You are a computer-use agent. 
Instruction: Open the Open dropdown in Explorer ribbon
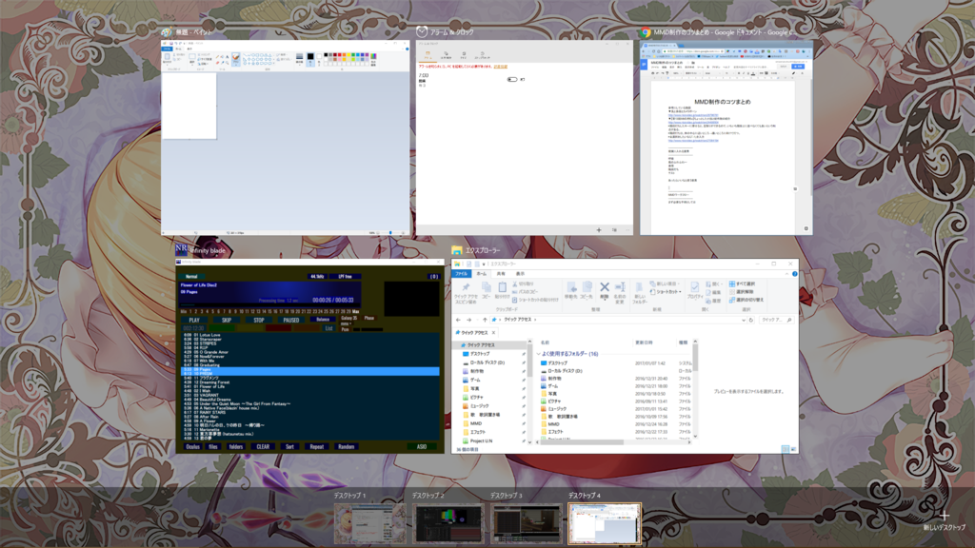coord(715,284)
